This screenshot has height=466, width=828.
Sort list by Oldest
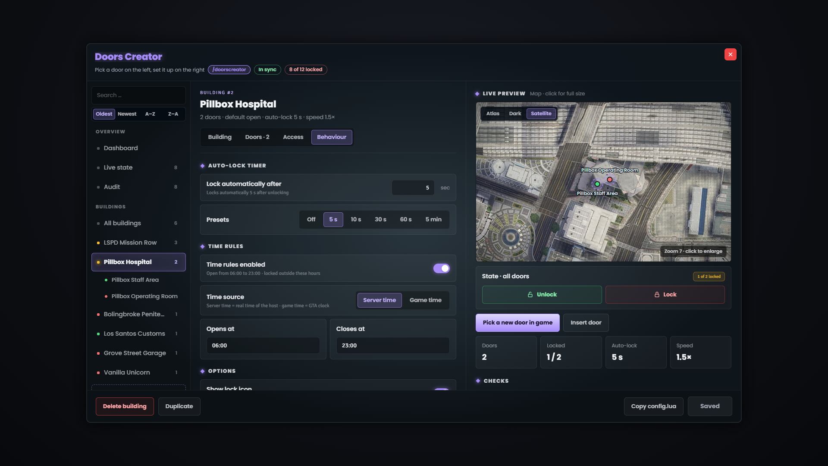point(104,114)
